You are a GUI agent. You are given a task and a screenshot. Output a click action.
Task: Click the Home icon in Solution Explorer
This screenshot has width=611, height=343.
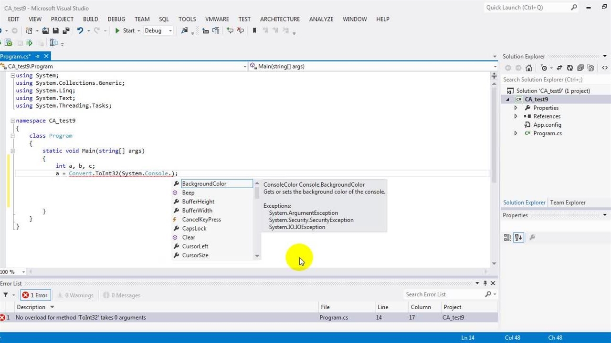tap(528, 68)
